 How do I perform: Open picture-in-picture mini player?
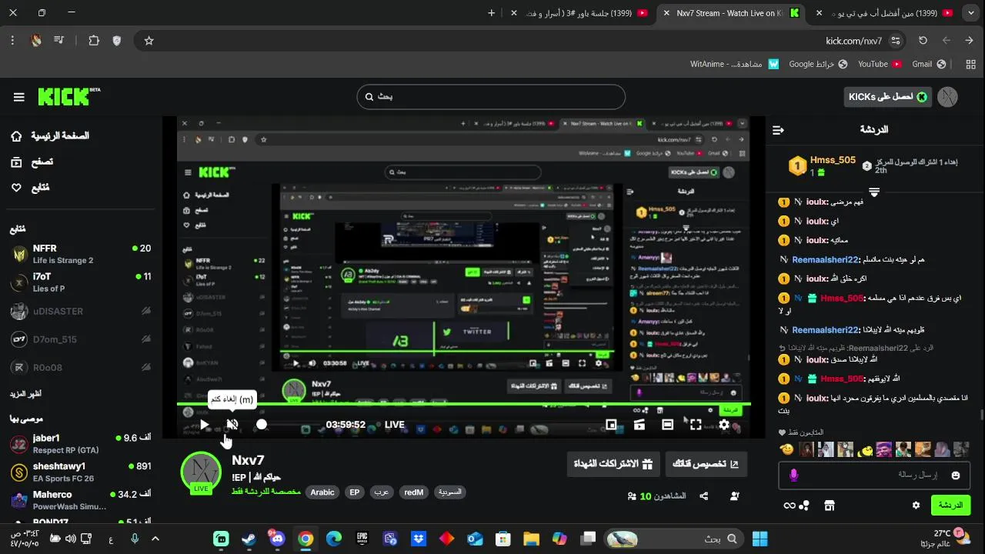611,424
